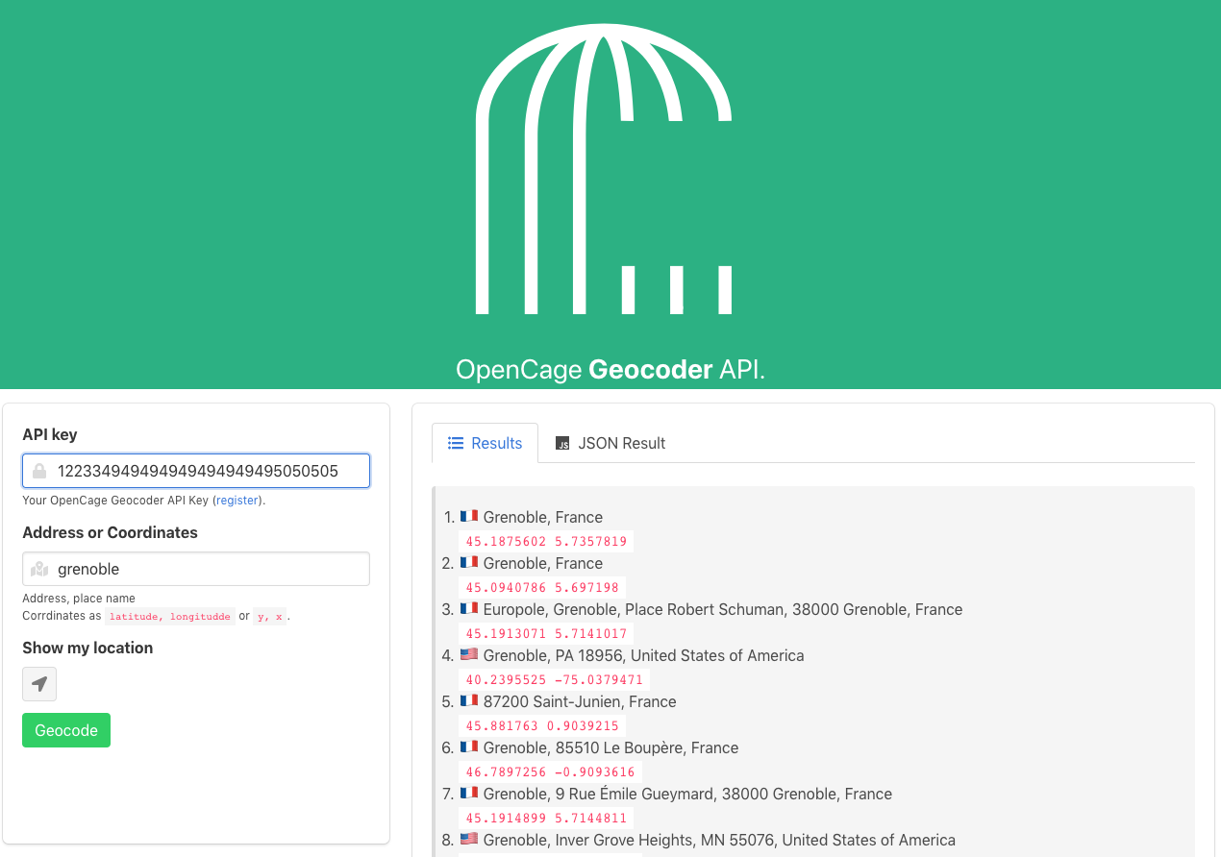Image resolution: width=1221 pixels, height=857 pixels.
Task: Select coordinates 45.881763 0.9039215
Action: (x=542, y=725)
